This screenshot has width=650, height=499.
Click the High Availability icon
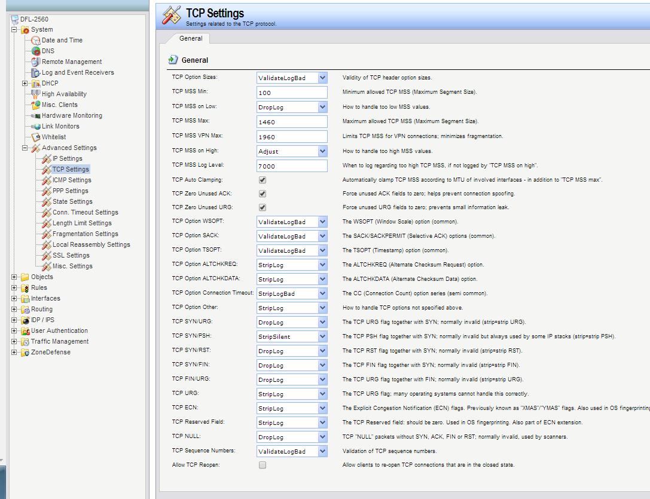36,94
